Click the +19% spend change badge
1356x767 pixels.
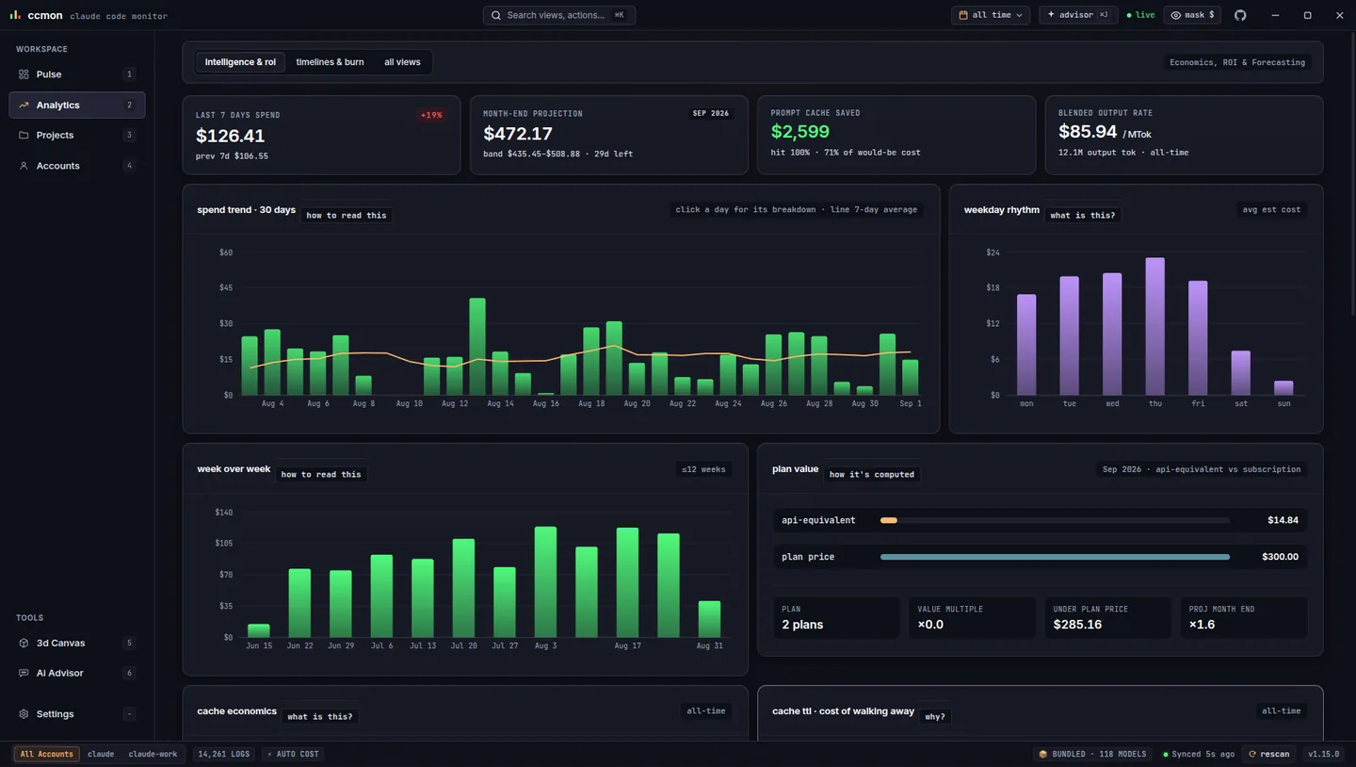tap(431, 115)
